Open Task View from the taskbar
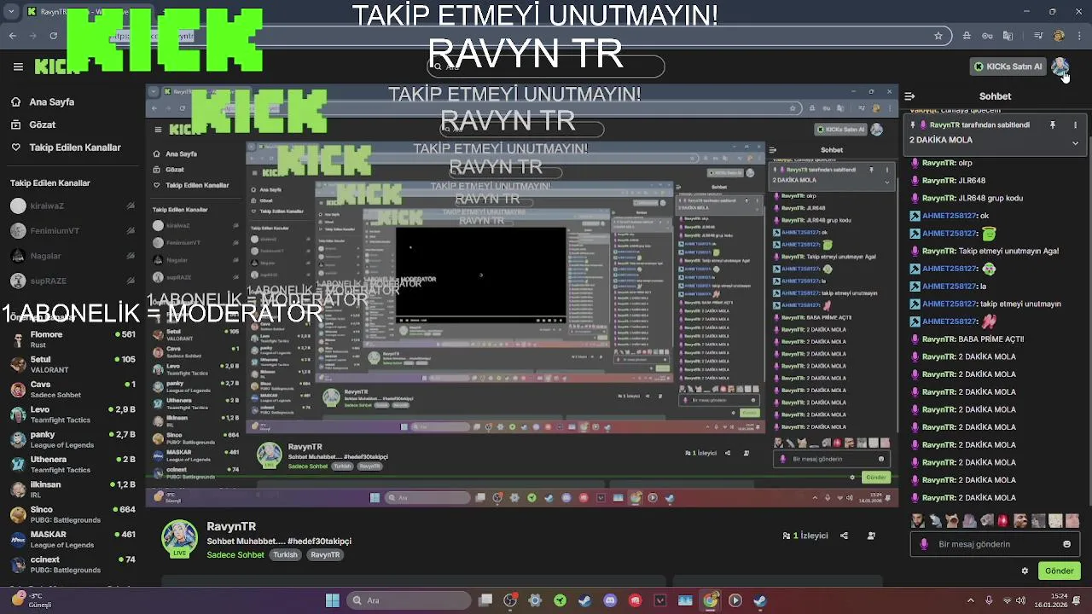This screenshot has width=1092, height=614. pos(485,600)
